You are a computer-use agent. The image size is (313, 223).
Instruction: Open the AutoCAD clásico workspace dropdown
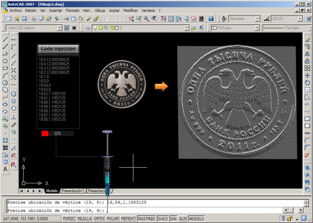(59, 28)
